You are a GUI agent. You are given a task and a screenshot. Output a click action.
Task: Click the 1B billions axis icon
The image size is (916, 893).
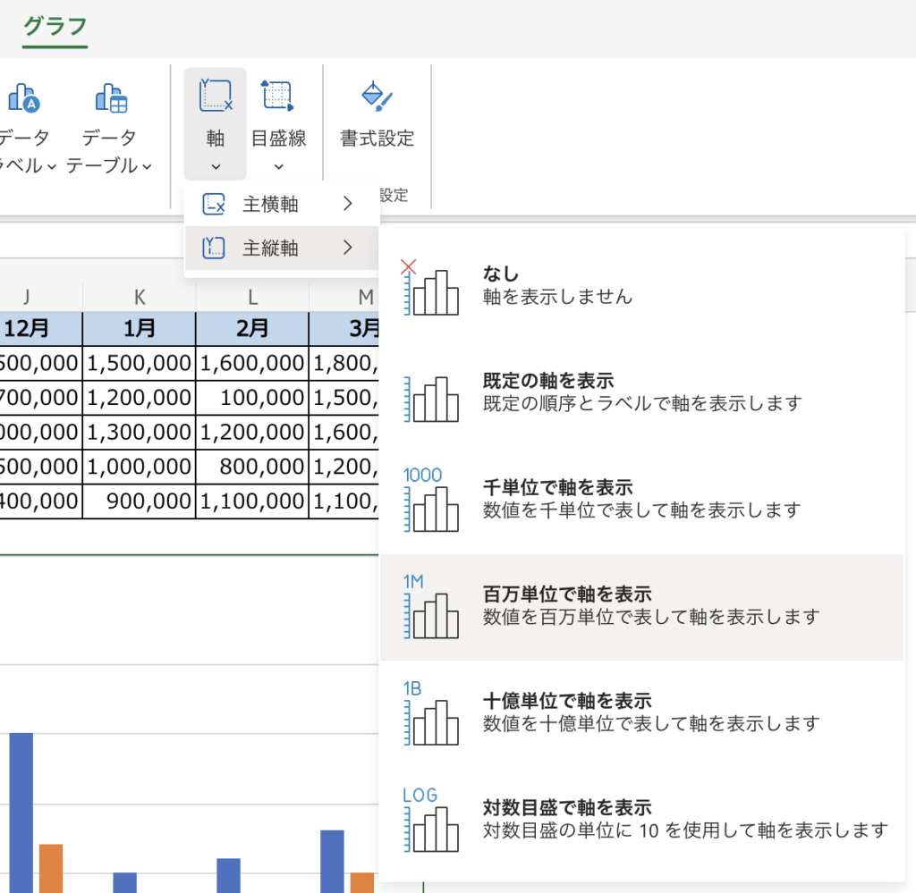pos(430,712)
